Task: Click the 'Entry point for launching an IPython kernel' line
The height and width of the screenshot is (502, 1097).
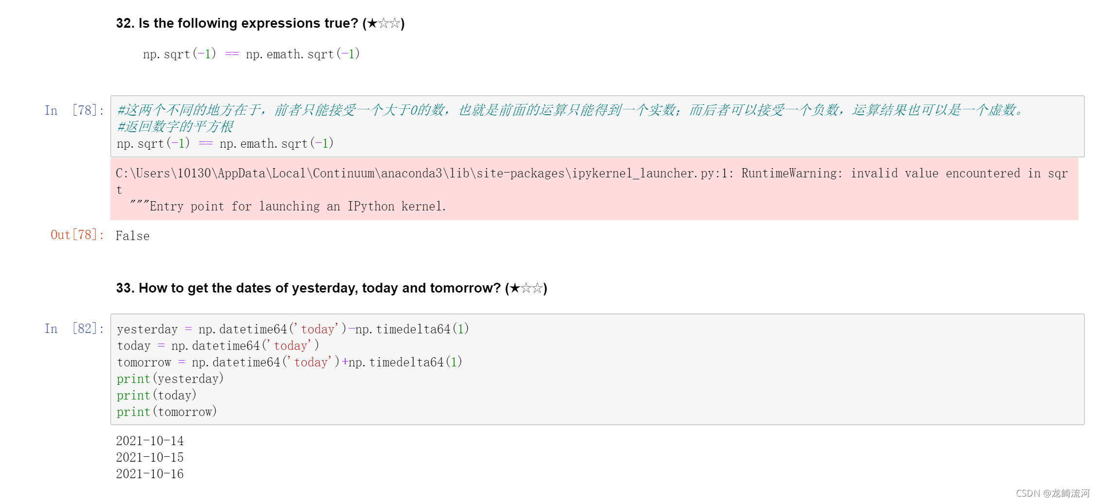Action: 288,207
